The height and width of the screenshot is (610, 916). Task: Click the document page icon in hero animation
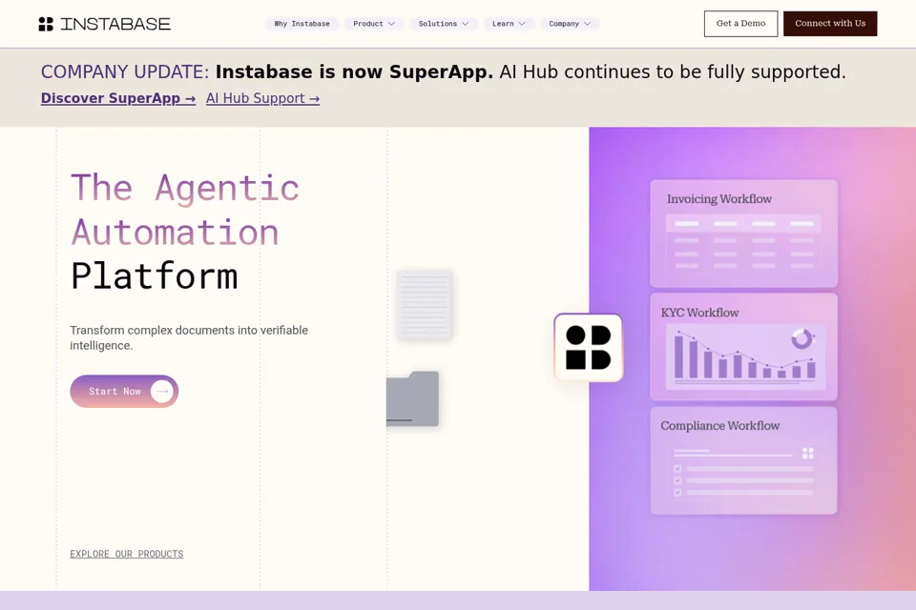424,305
